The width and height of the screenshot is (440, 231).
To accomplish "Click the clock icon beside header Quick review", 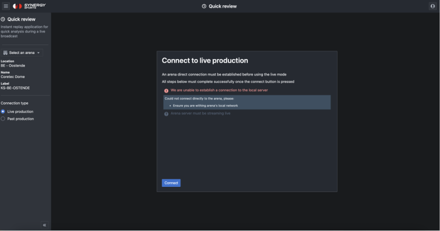I will tap(204, 6).
